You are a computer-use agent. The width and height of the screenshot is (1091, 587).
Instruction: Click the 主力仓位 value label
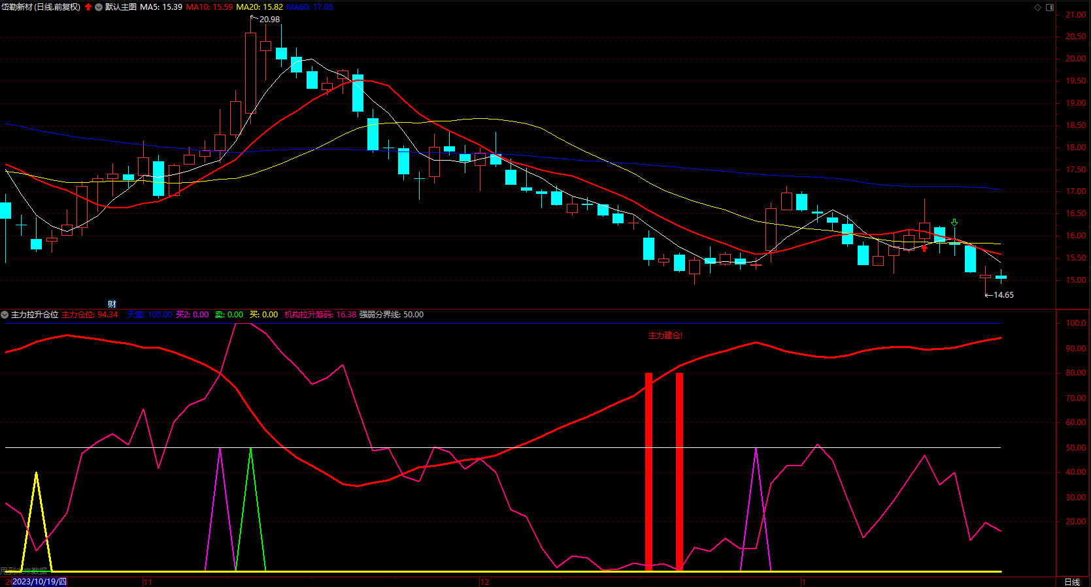pos(90,315)
